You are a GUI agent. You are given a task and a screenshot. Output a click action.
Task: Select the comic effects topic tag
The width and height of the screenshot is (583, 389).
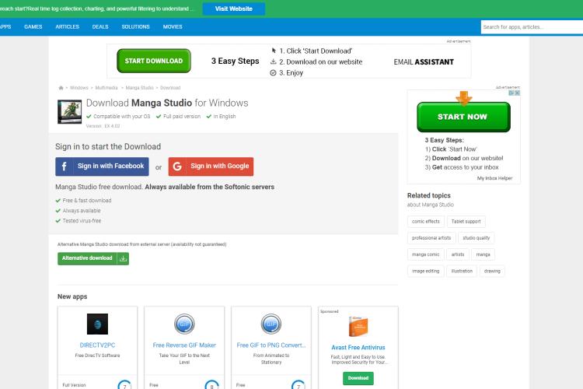(x=426, y=222)
